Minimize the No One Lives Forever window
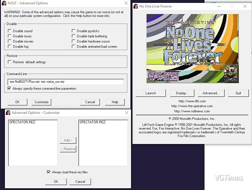Screen dimensions: 252x190 [219, 6]
